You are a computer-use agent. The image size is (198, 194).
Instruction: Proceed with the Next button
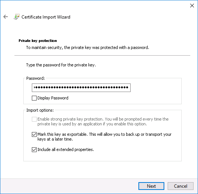pyautogui.click(x=151, y=186)
